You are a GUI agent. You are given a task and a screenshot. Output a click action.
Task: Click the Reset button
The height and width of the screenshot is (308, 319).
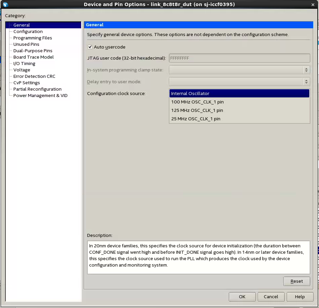click(296, 281)
